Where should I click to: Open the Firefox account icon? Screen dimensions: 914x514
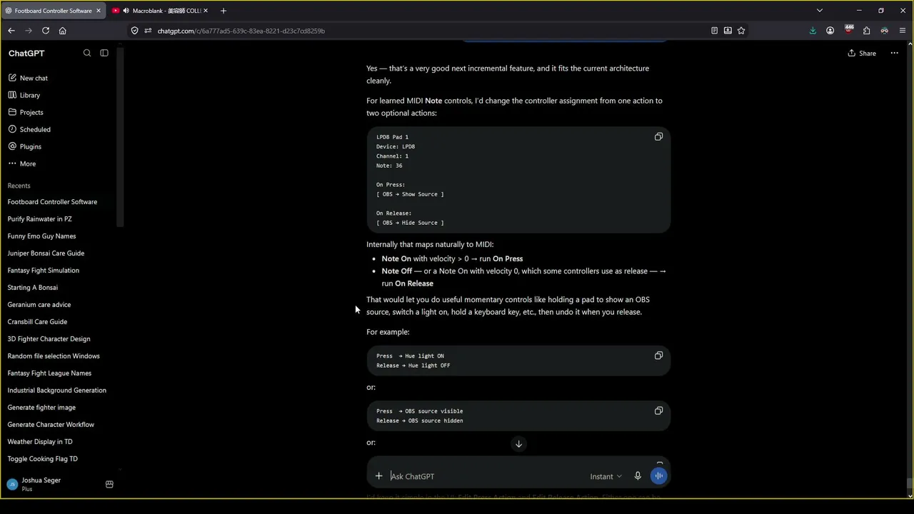pyautogui.click(x=830, y=31)
